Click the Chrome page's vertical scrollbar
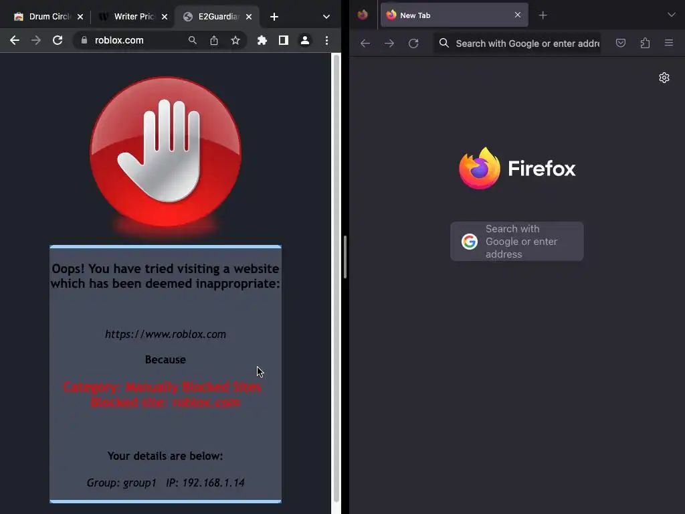The image size is (685, 514). coord(336,278)
